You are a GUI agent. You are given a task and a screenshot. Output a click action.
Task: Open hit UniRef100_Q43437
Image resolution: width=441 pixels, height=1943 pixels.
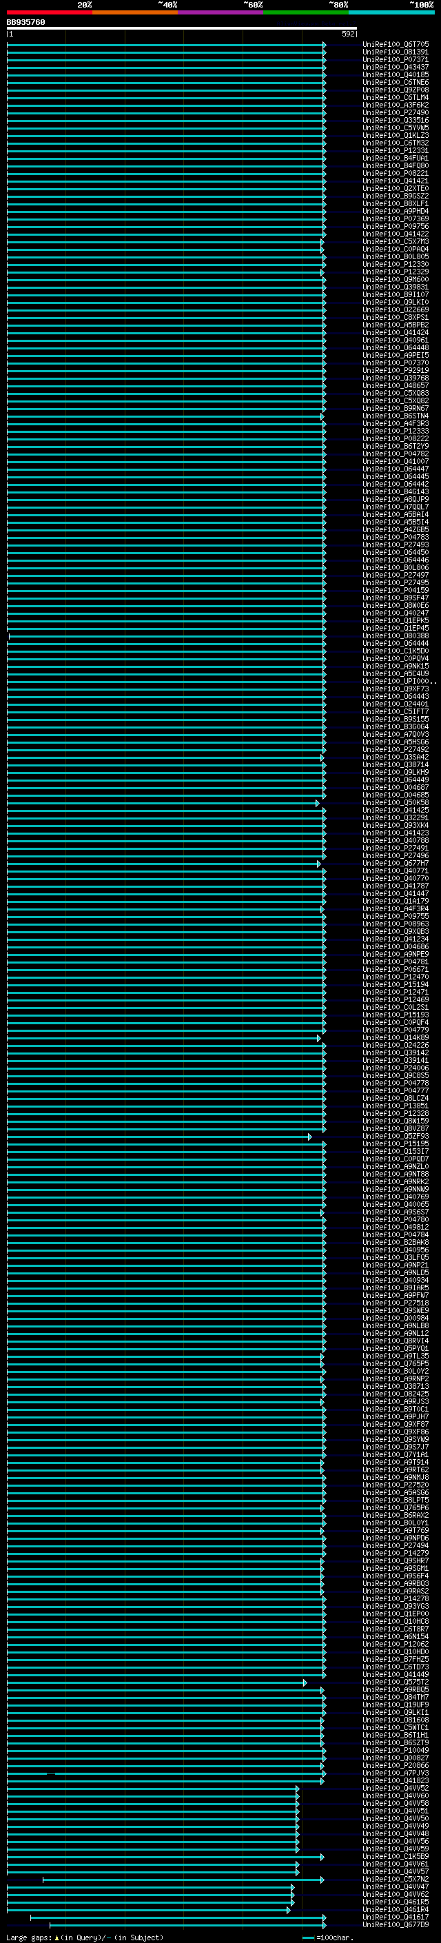pos(395,67)
